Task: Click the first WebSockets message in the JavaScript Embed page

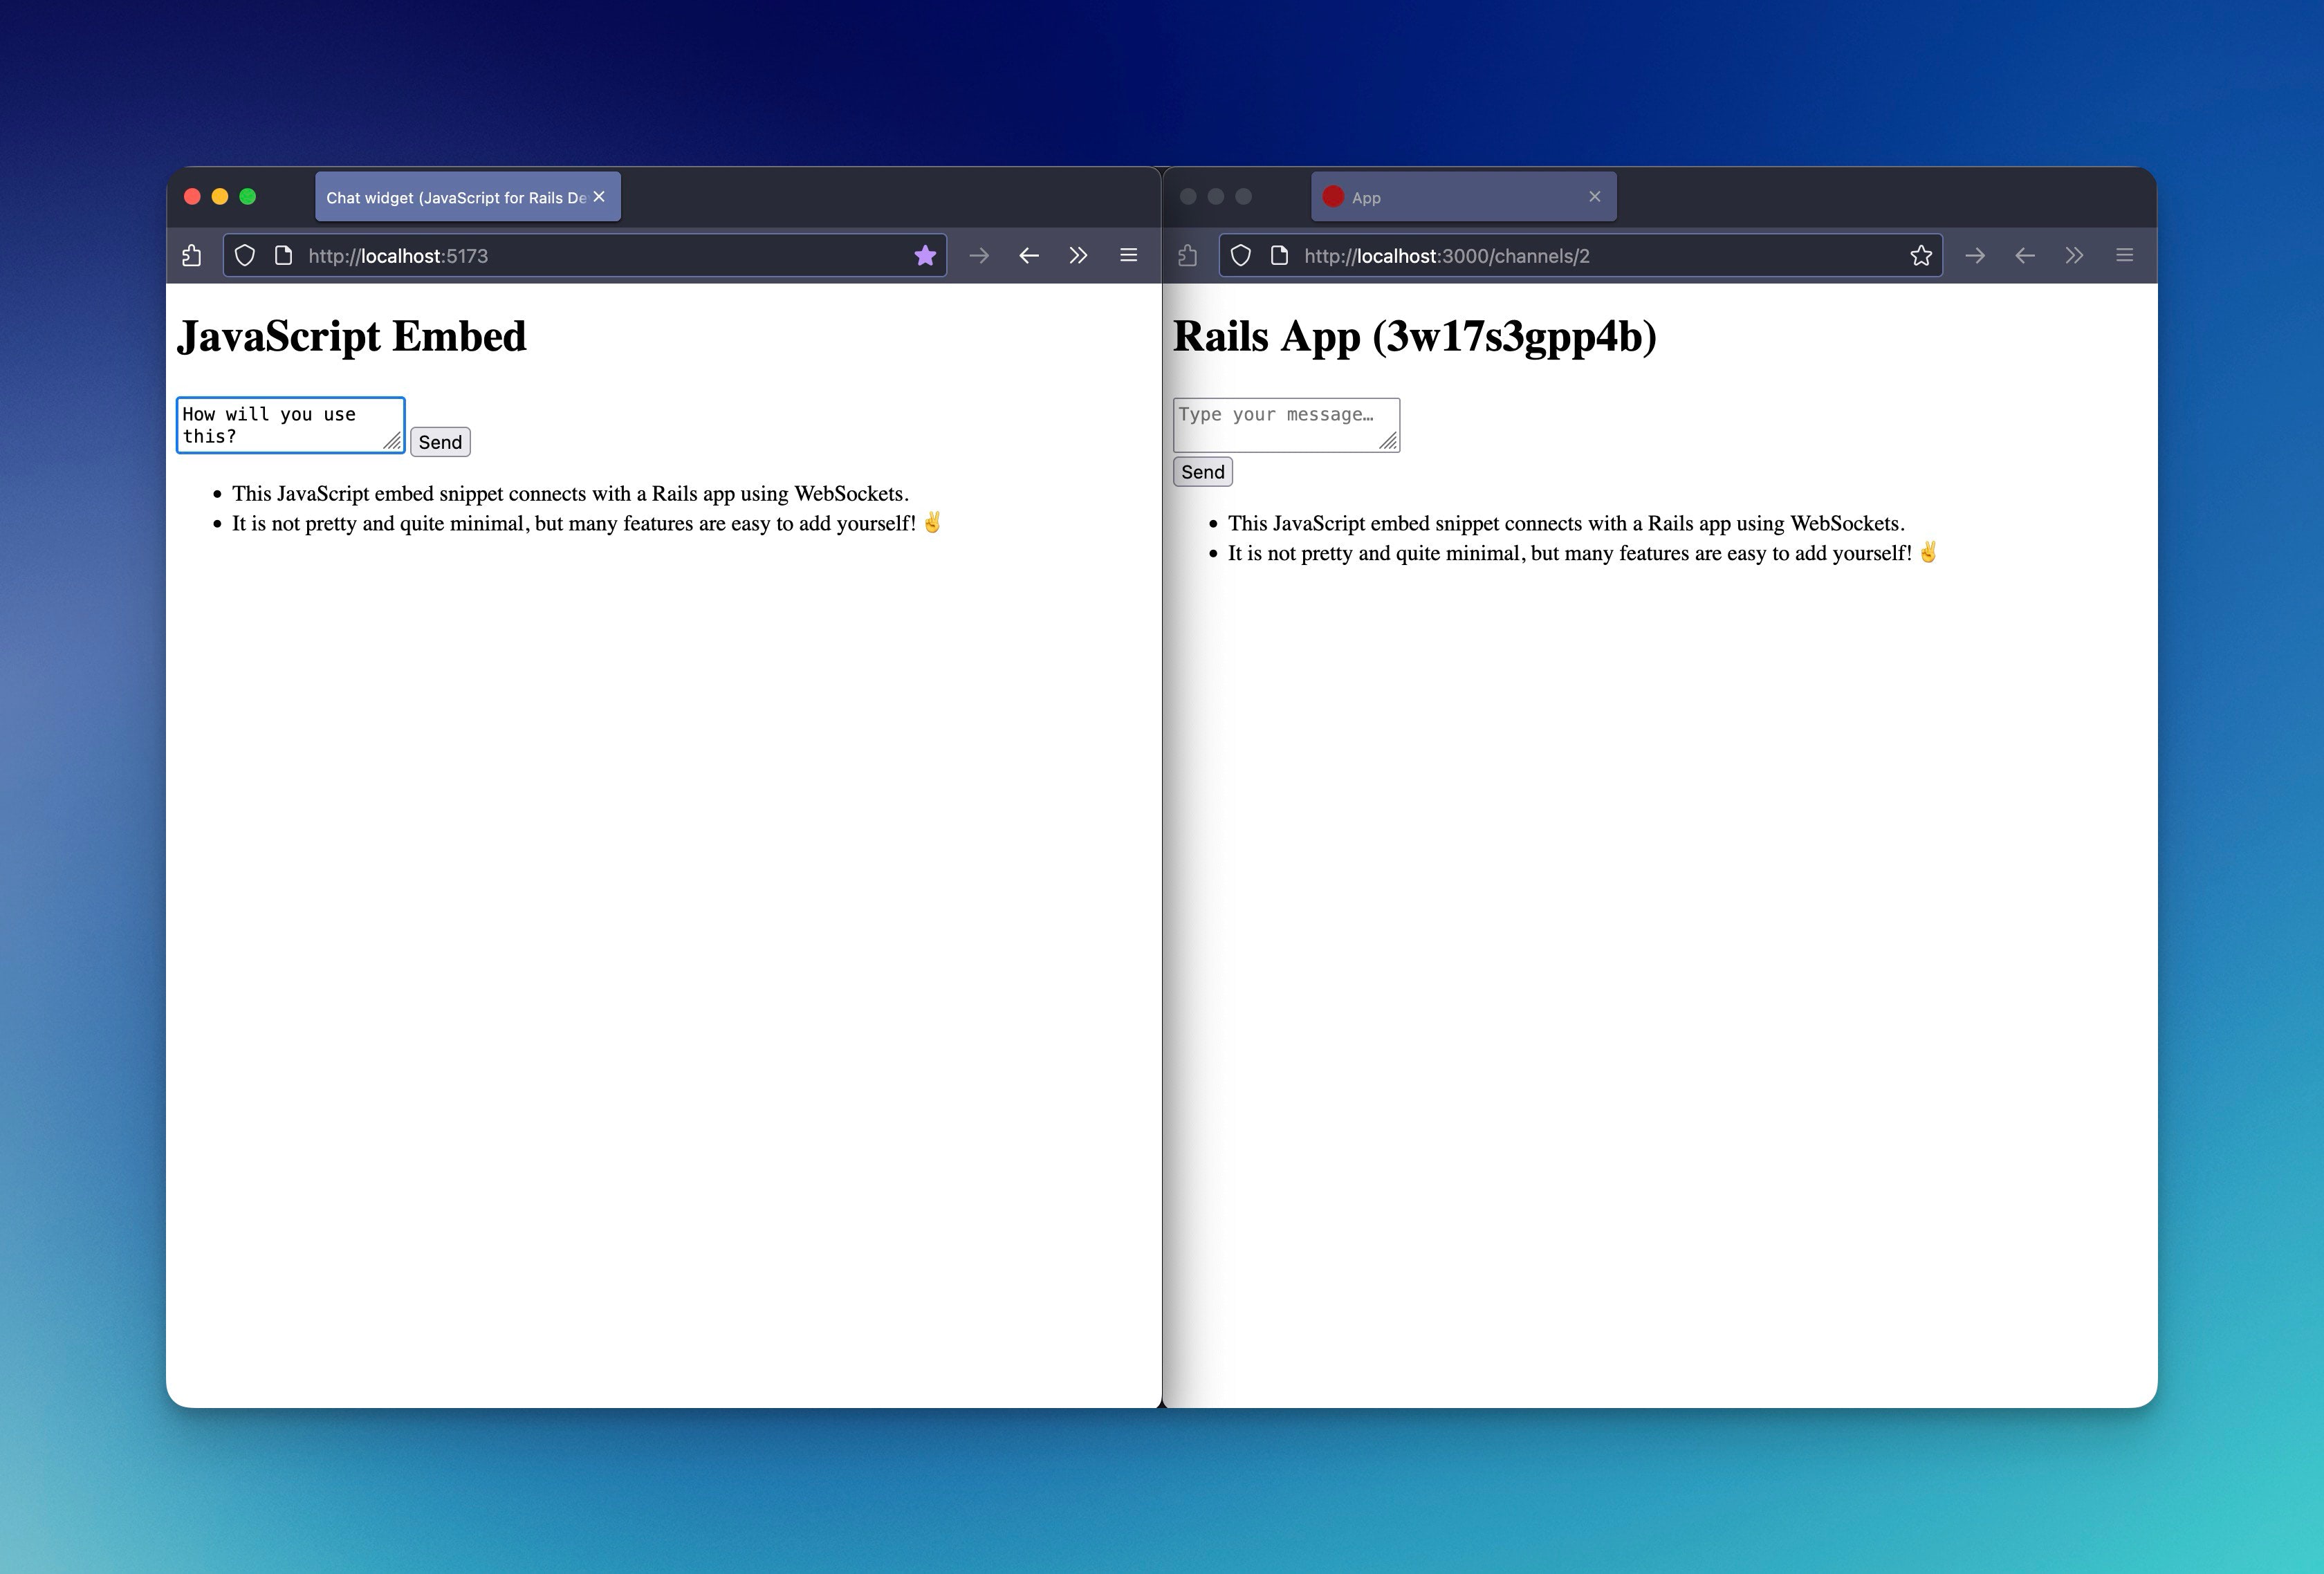Action: click(x=570, y=494)
